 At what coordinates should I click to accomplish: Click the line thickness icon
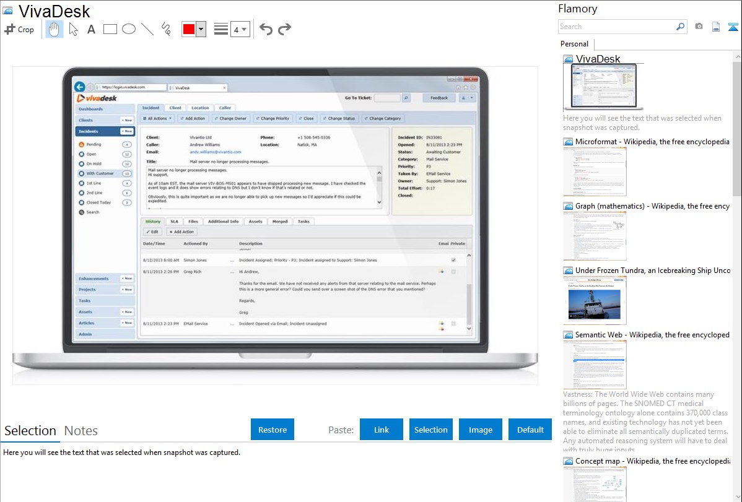(x=220, y=29)
